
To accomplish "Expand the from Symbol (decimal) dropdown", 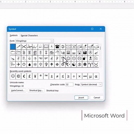I will coord(91,85).
